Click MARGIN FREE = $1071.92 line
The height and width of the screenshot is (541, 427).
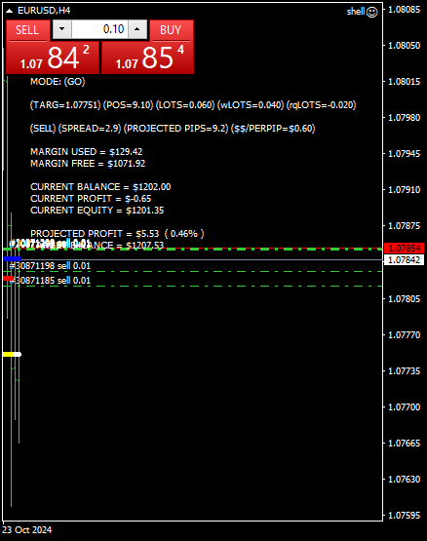[88, 164]
